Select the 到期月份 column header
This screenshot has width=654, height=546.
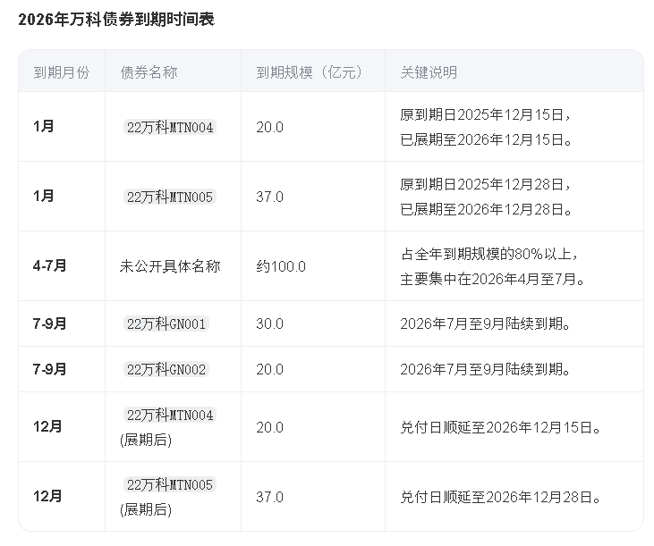(62, 72)
